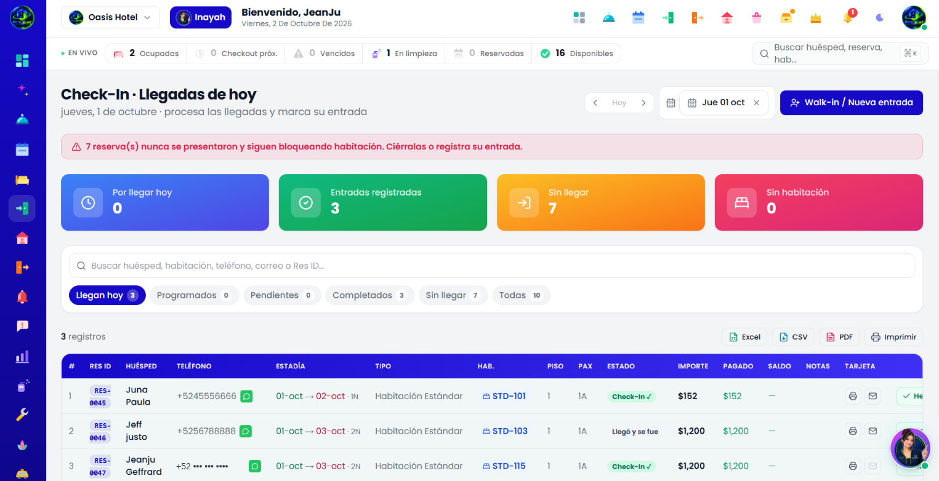Viewport: 939px width, 481px height.
Task: Clear the selected date Jue 01 oct
Action: 757,103
